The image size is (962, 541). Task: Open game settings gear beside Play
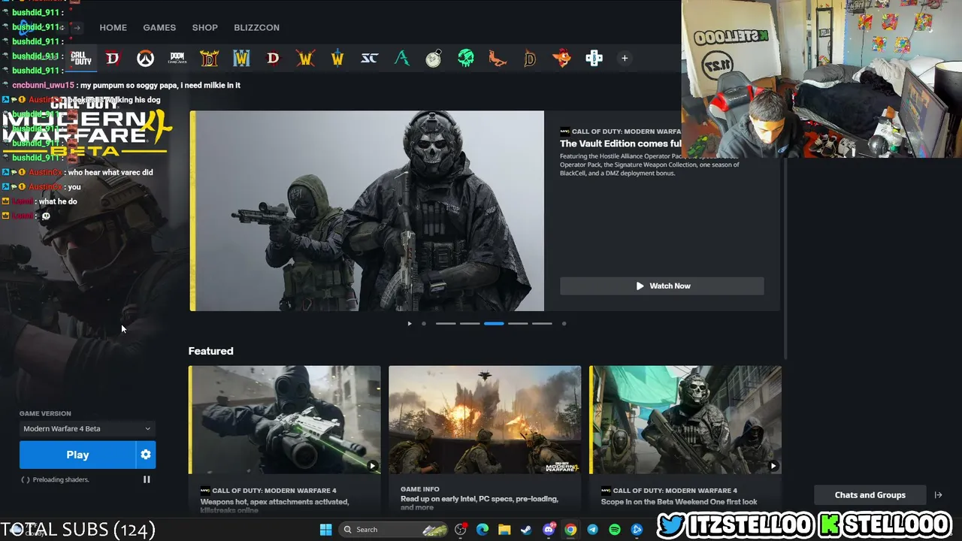click(x=146, y=455)
